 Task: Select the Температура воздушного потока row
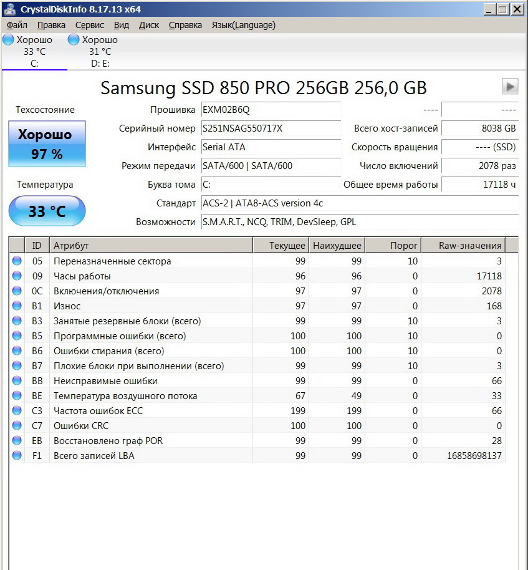pyautogui.click(x=257, y=396)
